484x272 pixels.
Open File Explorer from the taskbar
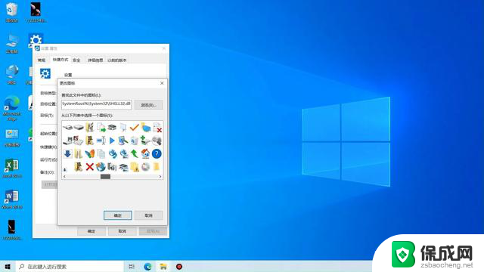tap(163, 267)
